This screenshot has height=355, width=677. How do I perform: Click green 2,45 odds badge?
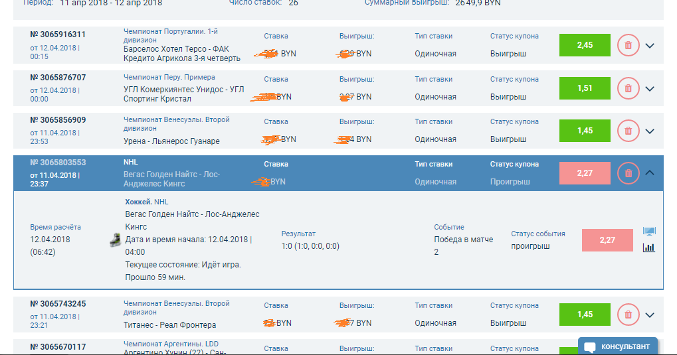[585, 45]
